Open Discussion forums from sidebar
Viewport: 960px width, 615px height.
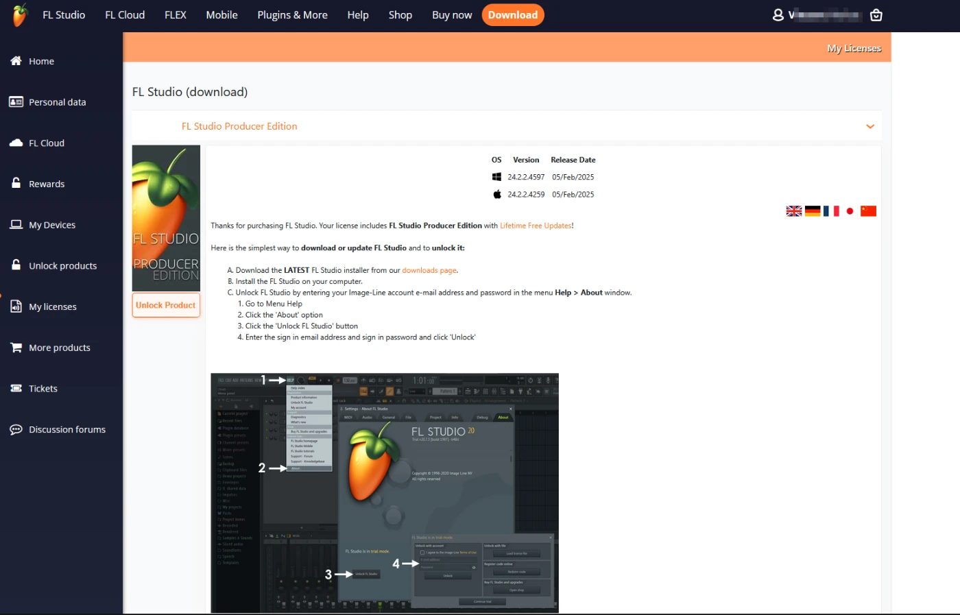67,429
